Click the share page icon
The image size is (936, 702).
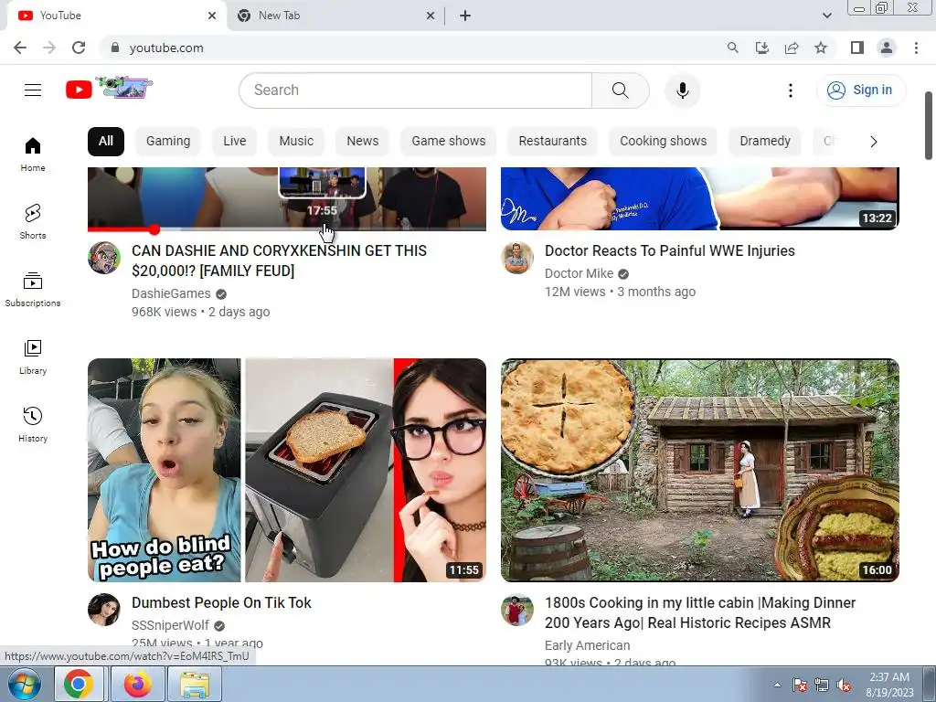[x=792, y=48]
